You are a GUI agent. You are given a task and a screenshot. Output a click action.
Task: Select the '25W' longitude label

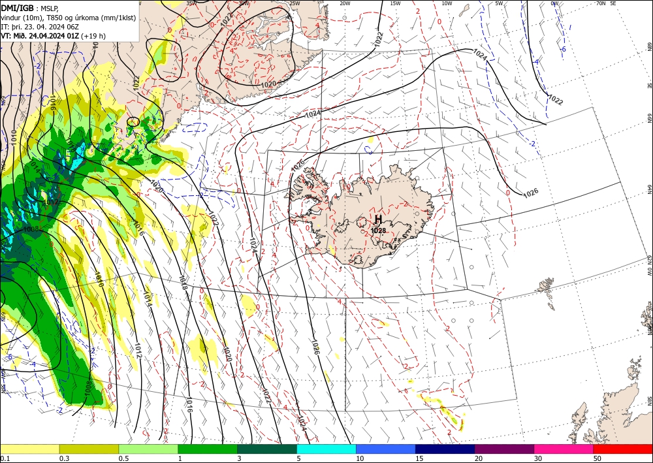tap(295, 3)
